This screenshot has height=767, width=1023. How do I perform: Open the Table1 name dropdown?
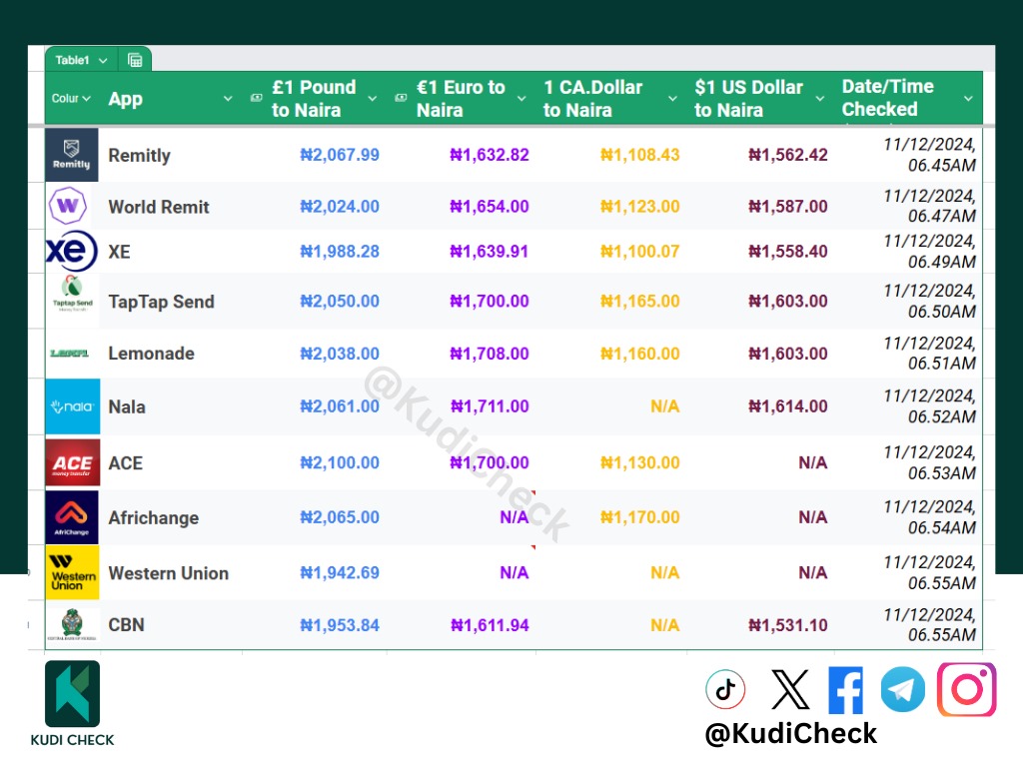[103, 61]
